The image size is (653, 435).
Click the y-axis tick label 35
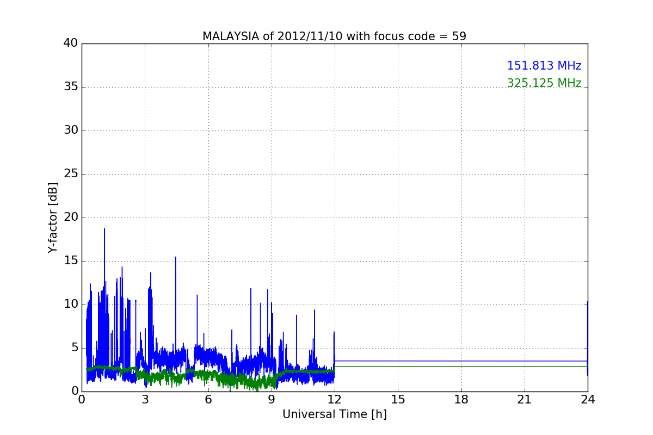71,87
